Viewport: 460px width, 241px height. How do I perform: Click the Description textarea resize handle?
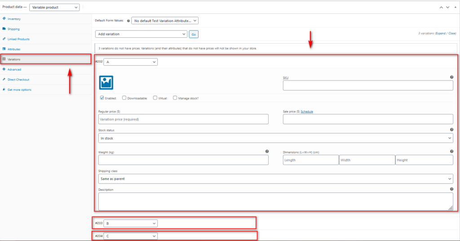(451, 208)
